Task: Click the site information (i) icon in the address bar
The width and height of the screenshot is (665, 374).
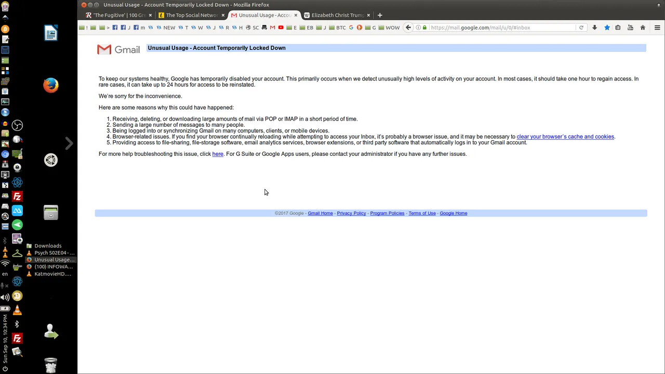Action: click(x=418, y=28)
